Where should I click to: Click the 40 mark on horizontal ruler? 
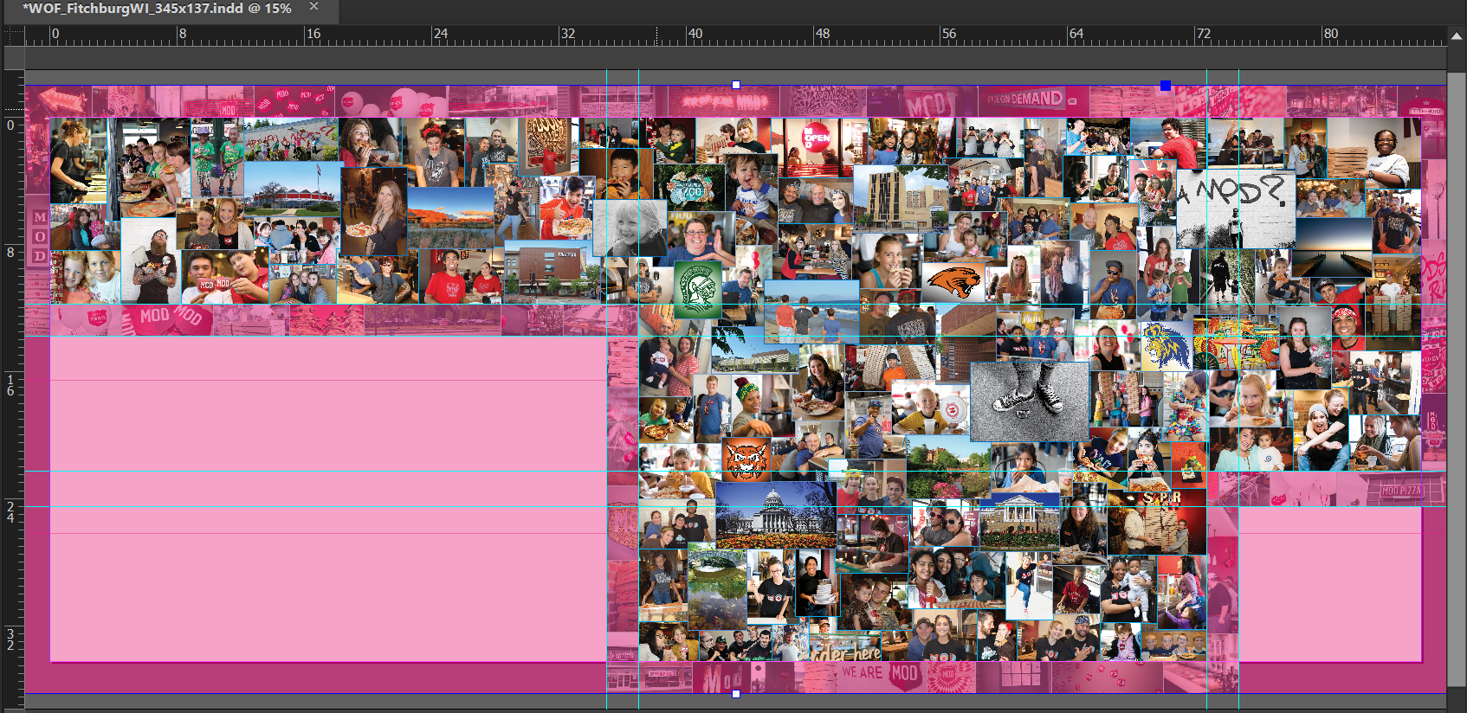[x=695, y=34]
